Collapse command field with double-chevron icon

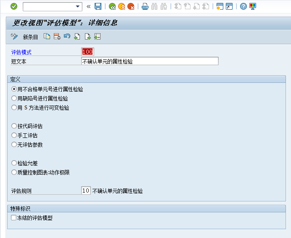89,7
